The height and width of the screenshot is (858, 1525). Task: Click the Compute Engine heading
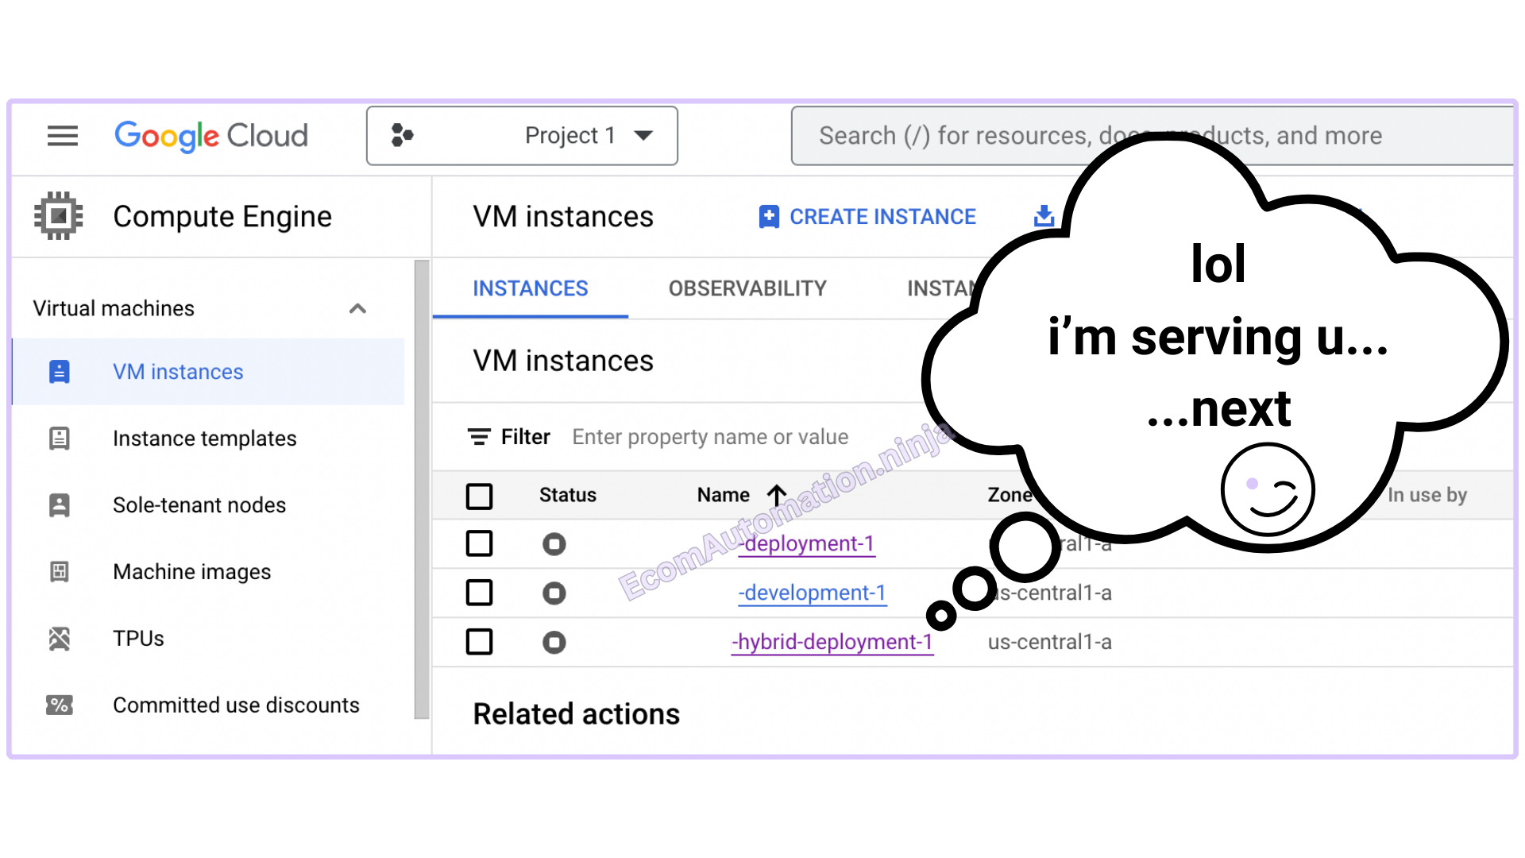tap(222, 216)
